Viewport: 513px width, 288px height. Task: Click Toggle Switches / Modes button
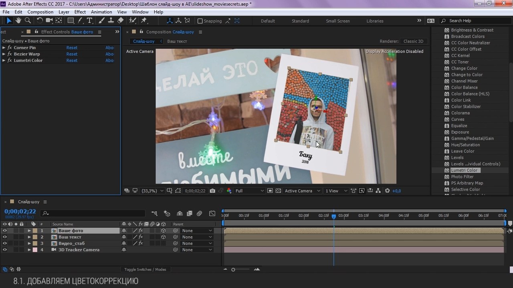(145, 269)
